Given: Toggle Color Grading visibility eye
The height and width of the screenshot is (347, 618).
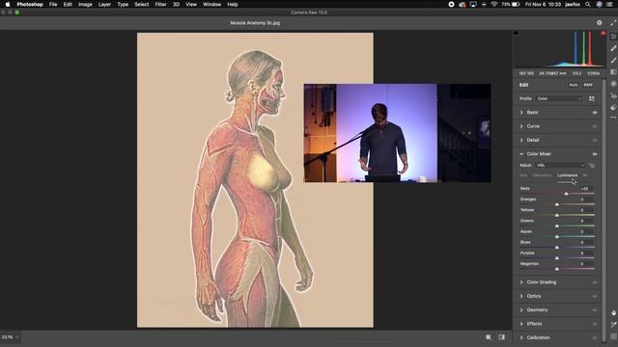Looking at the screenshot, I should [595, 282].
